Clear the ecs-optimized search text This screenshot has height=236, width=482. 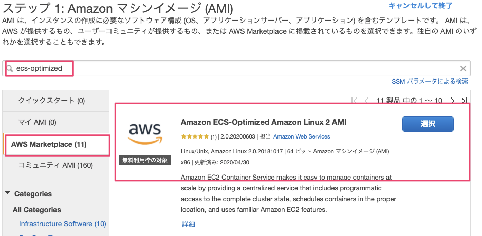click(463, 69)
